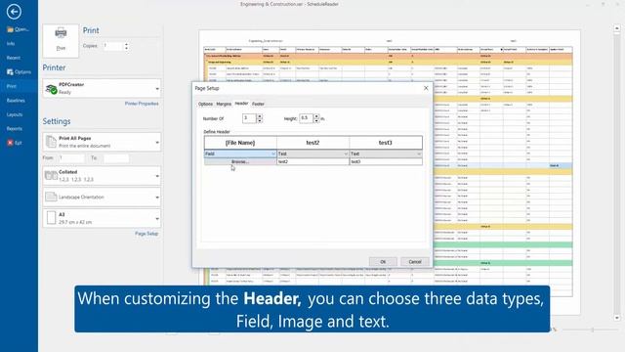Select the test3 header preview cell
The width and height of the screenshot is (625, 352).
click(x=386, y=143)
